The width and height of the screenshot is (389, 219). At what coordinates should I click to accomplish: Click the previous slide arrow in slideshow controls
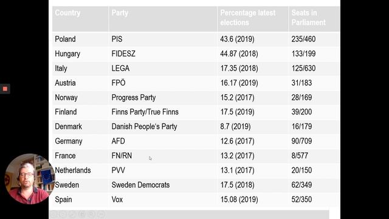[x=53, y=214]
